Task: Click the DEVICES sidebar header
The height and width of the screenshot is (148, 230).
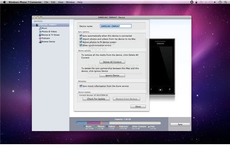Action: coord(38,21)
